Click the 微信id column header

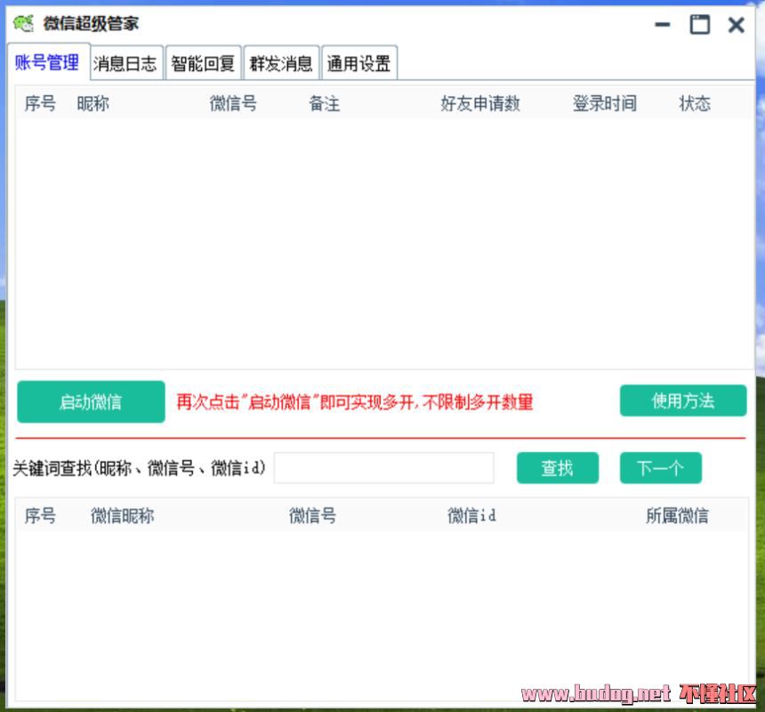[x=471, y=515]
